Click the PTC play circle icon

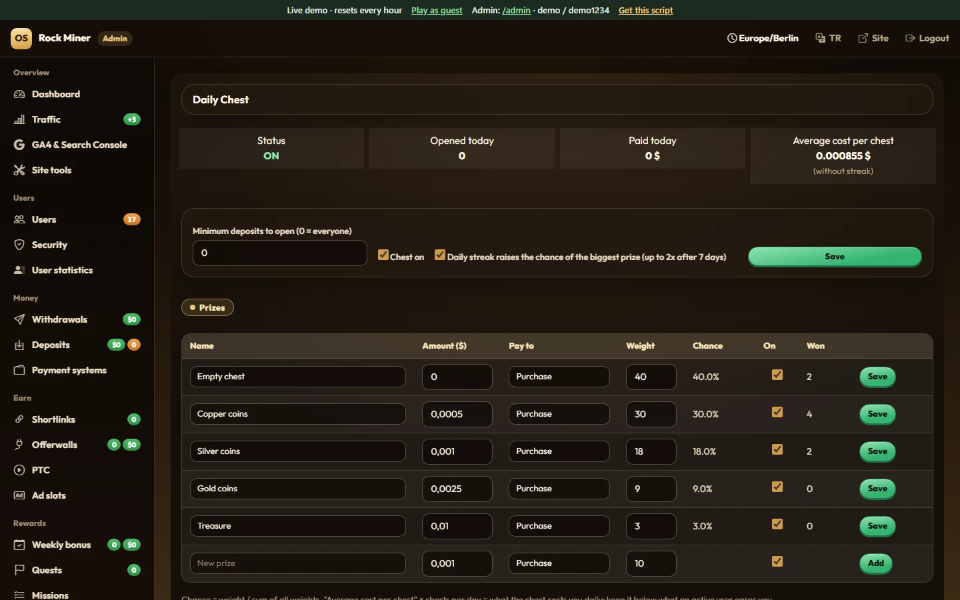pyautogui.click(x=19, y=470)
